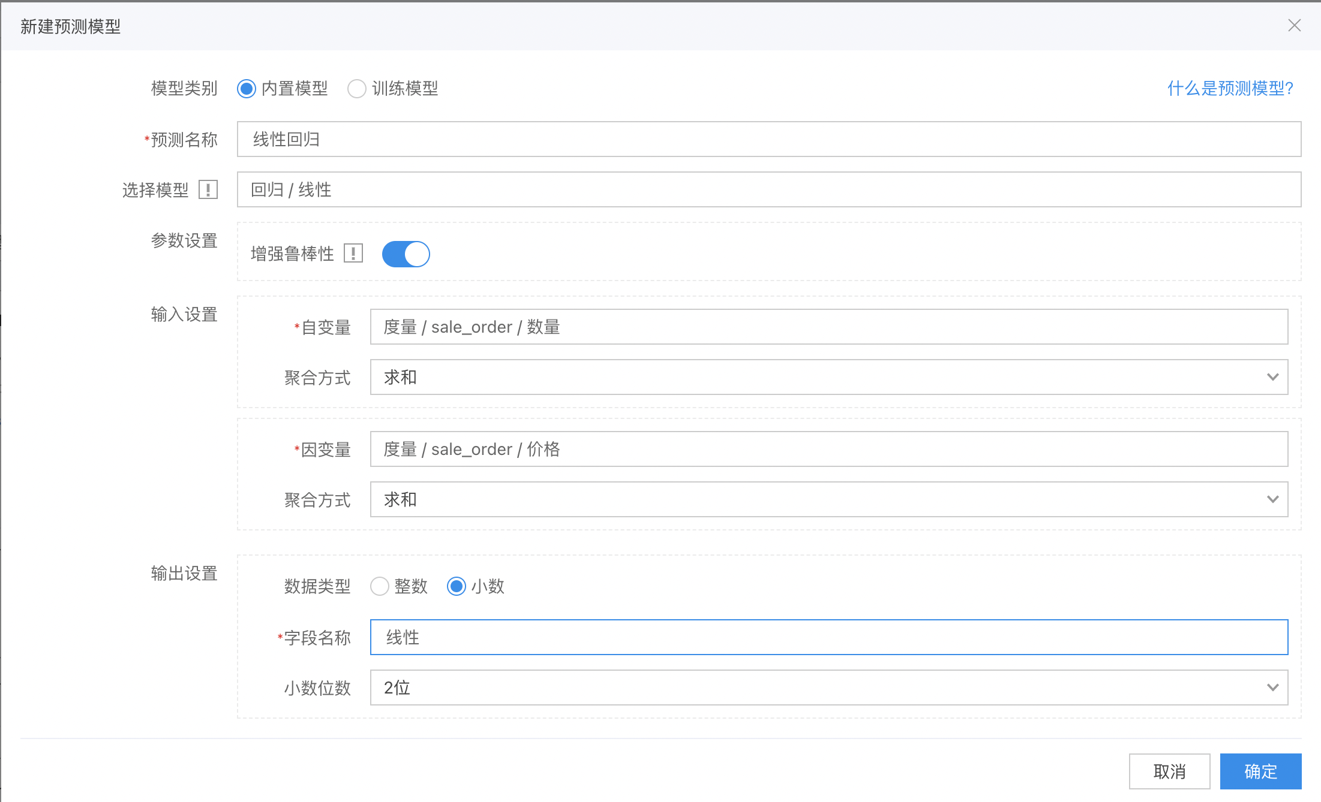Select the 训练模型 radio button
The width and height of the screenshot is (1321, 802).
coord(357,89)
